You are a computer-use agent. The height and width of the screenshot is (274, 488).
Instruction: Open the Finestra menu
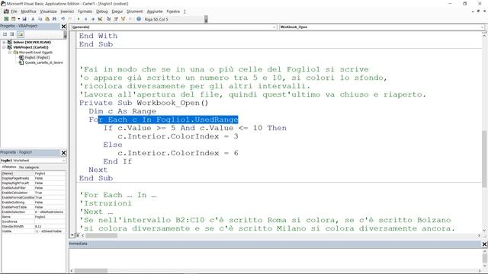click(x=173, y=11)
